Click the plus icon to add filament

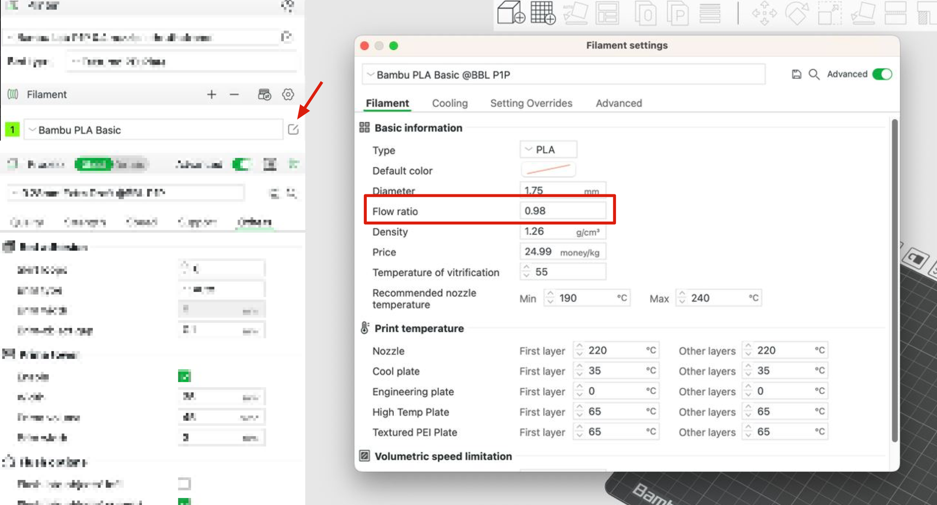[211, 95]
